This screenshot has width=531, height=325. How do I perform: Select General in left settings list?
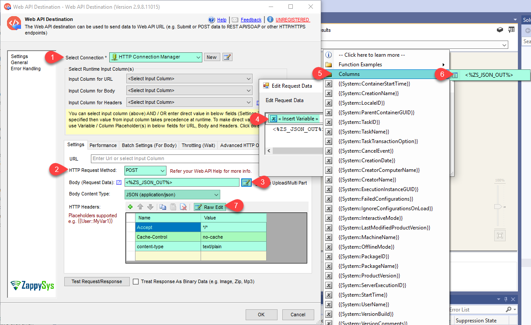(x=20, y=62)
